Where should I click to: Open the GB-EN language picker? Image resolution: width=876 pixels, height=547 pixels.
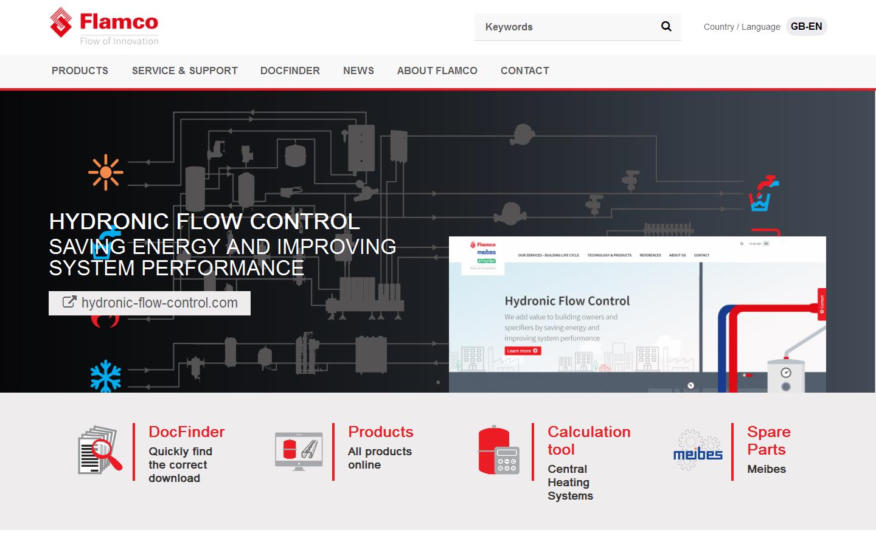click(x=806, y=26)
